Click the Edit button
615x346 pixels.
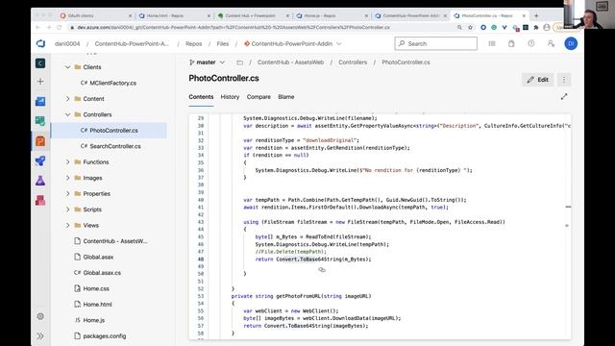[x=537, y=80]
